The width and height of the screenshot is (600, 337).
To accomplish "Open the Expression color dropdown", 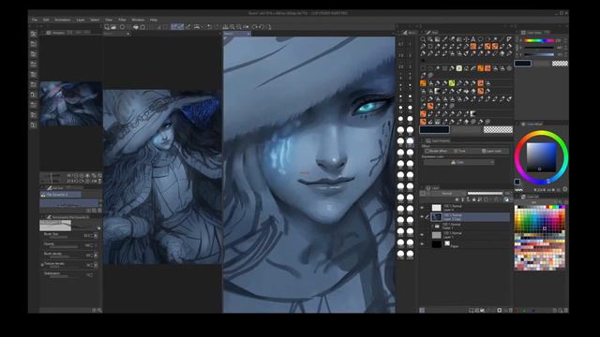I will [x=458, y=162].
